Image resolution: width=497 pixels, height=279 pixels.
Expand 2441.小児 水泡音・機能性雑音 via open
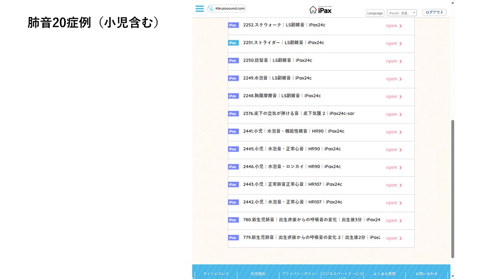click(394, 132)
